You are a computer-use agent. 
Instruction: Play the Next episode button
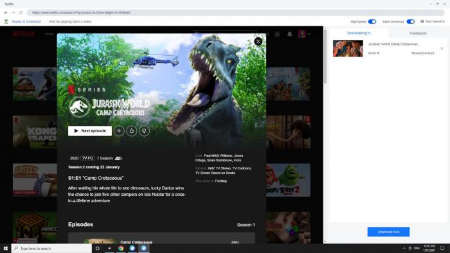tap(90, 131)
